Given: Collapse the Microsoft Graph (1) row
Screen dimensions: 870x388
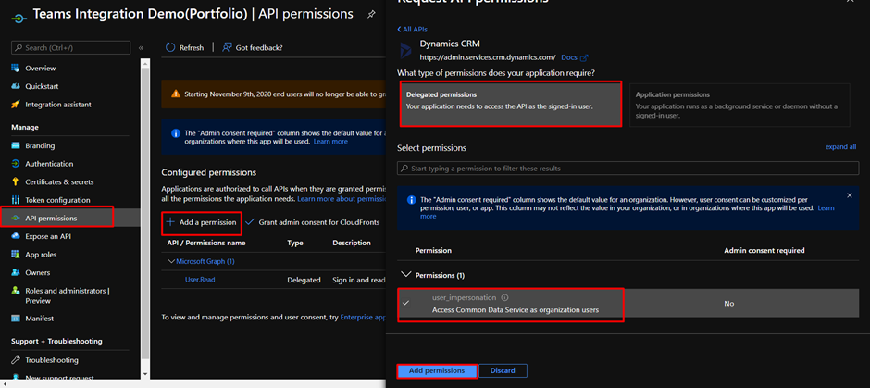Looking at the screenshot, I should [x=171, y=261].
